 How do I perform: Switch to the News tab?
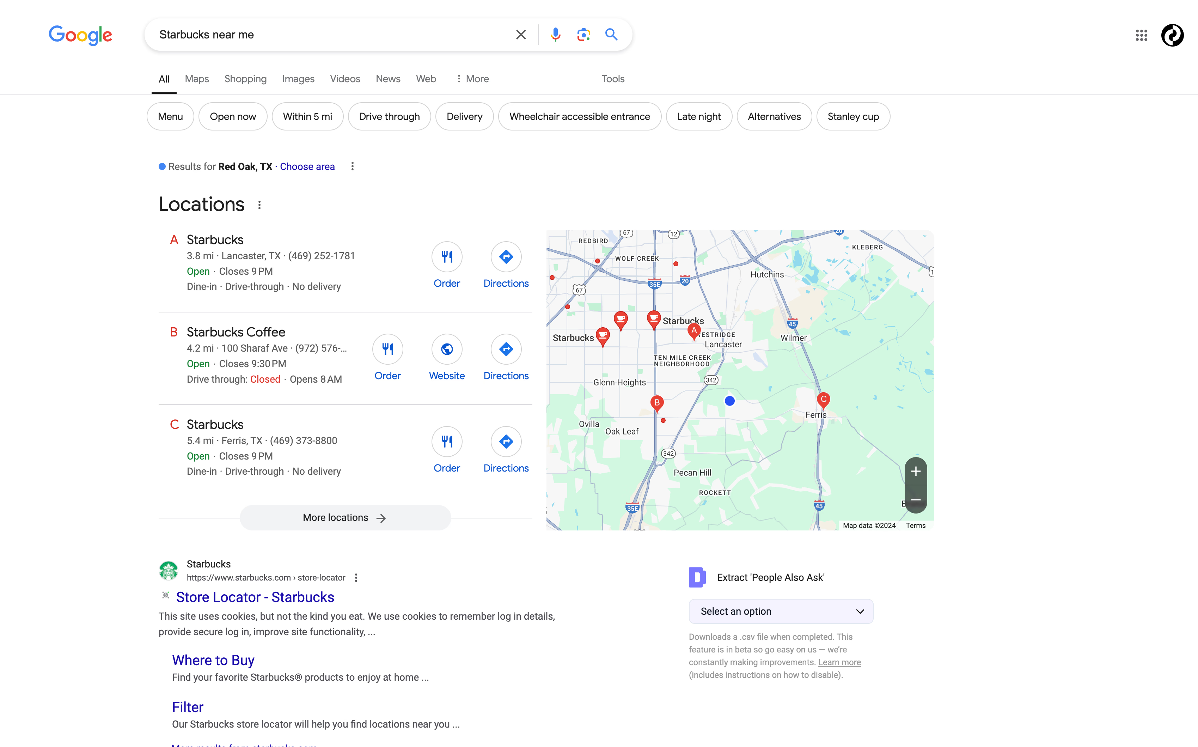388,79
